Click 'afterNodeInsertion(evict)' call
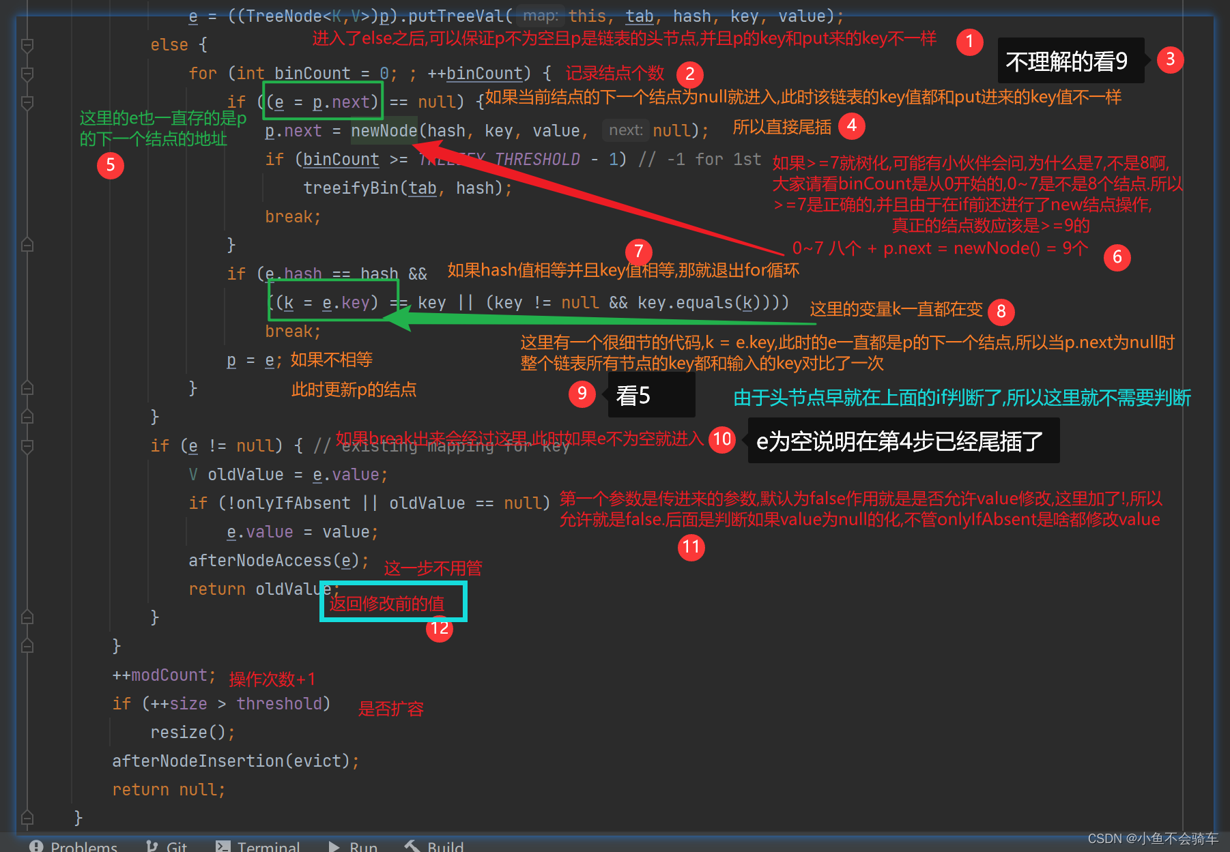 231,761
